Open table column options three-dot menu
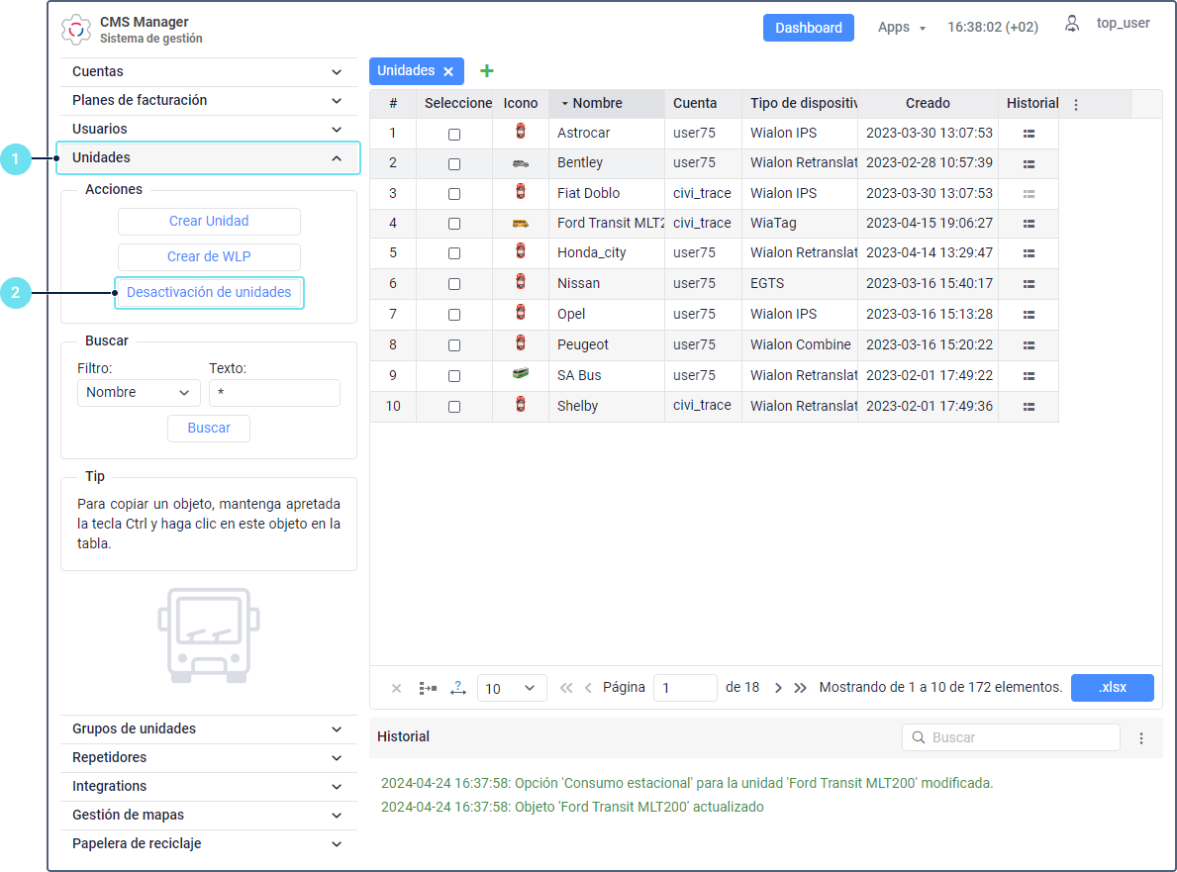The image size is (1177, 872). pyautogui.click(x=1076, y=104)
